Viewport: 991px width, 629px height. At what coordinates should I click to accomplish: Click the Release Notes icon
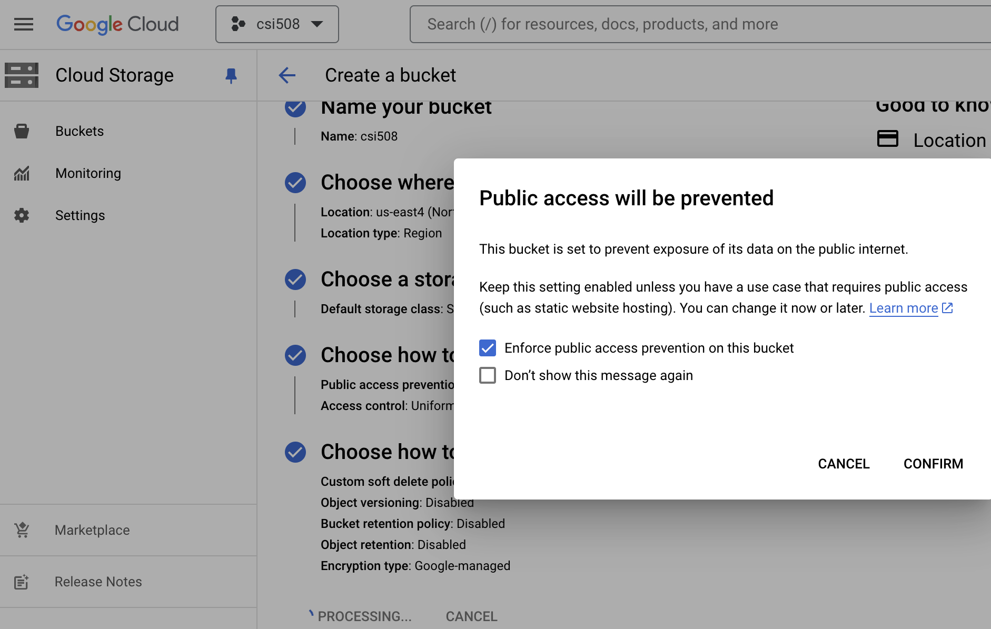click(22, 582)
